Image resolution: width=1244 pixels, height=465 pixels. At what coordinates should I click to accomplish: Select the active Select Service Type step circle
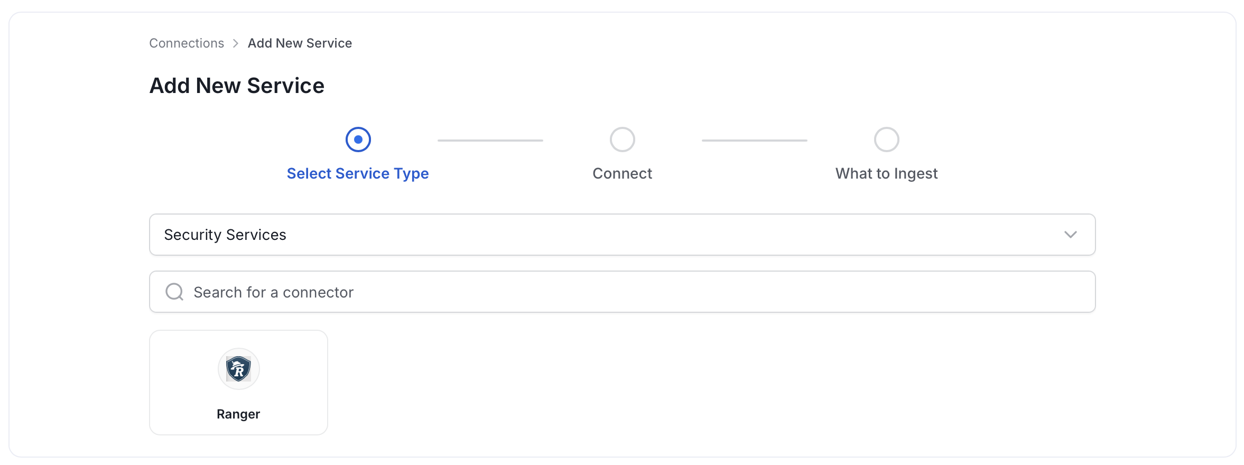[358, 139]
